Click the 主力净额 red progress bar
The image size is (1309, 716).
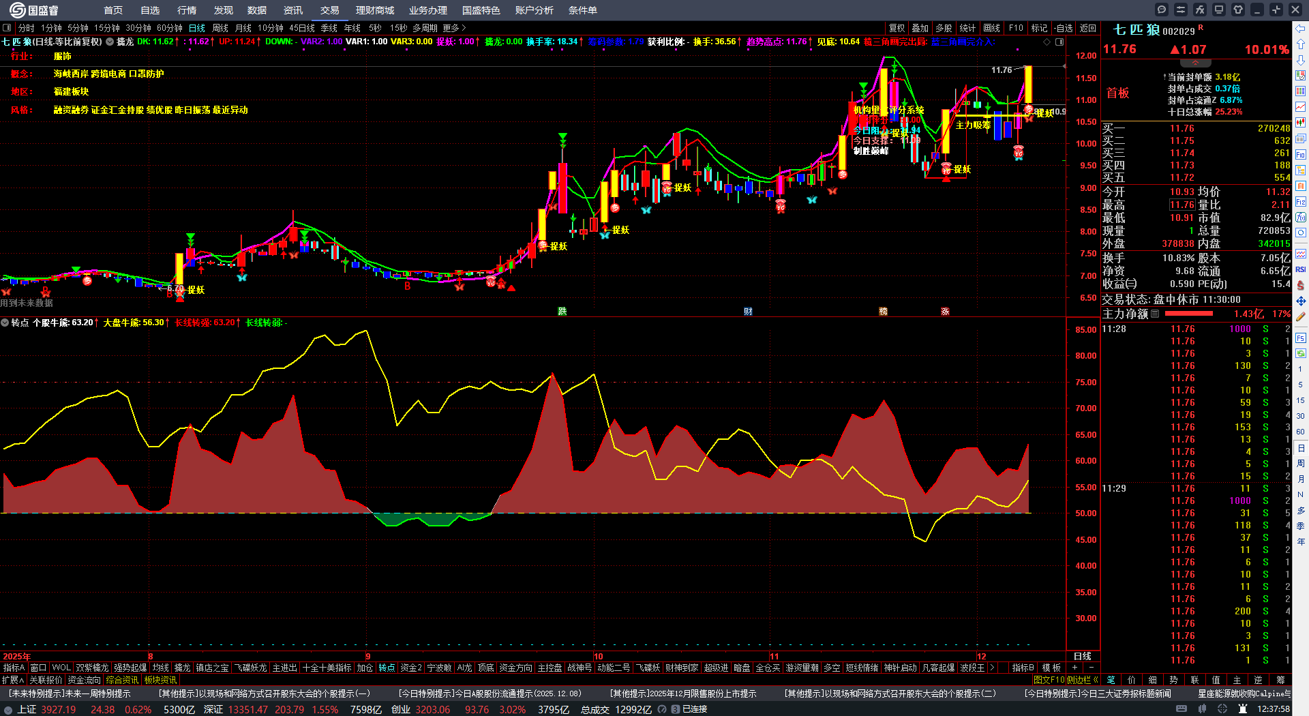pyautogui.click(x=1189, y=314)
